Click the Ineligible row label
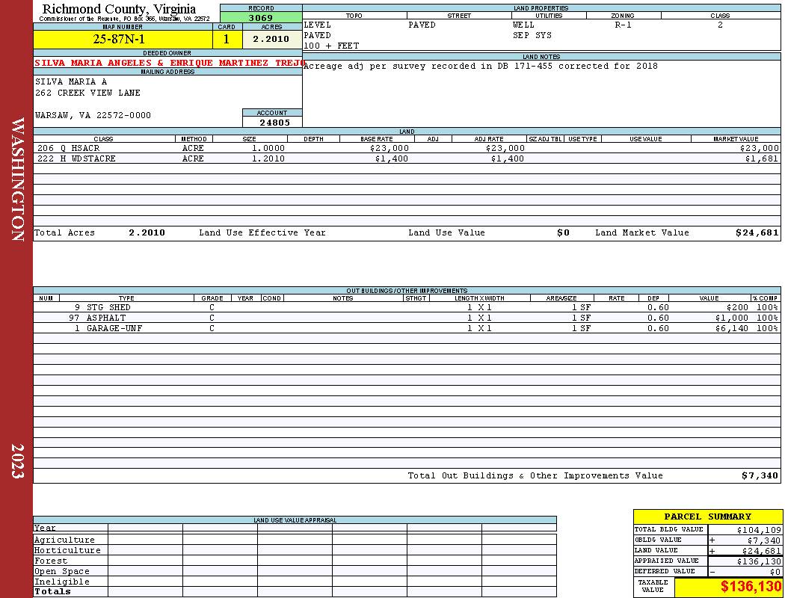The image size is (785, 598). pyautogui.click(x=61, y=582)
